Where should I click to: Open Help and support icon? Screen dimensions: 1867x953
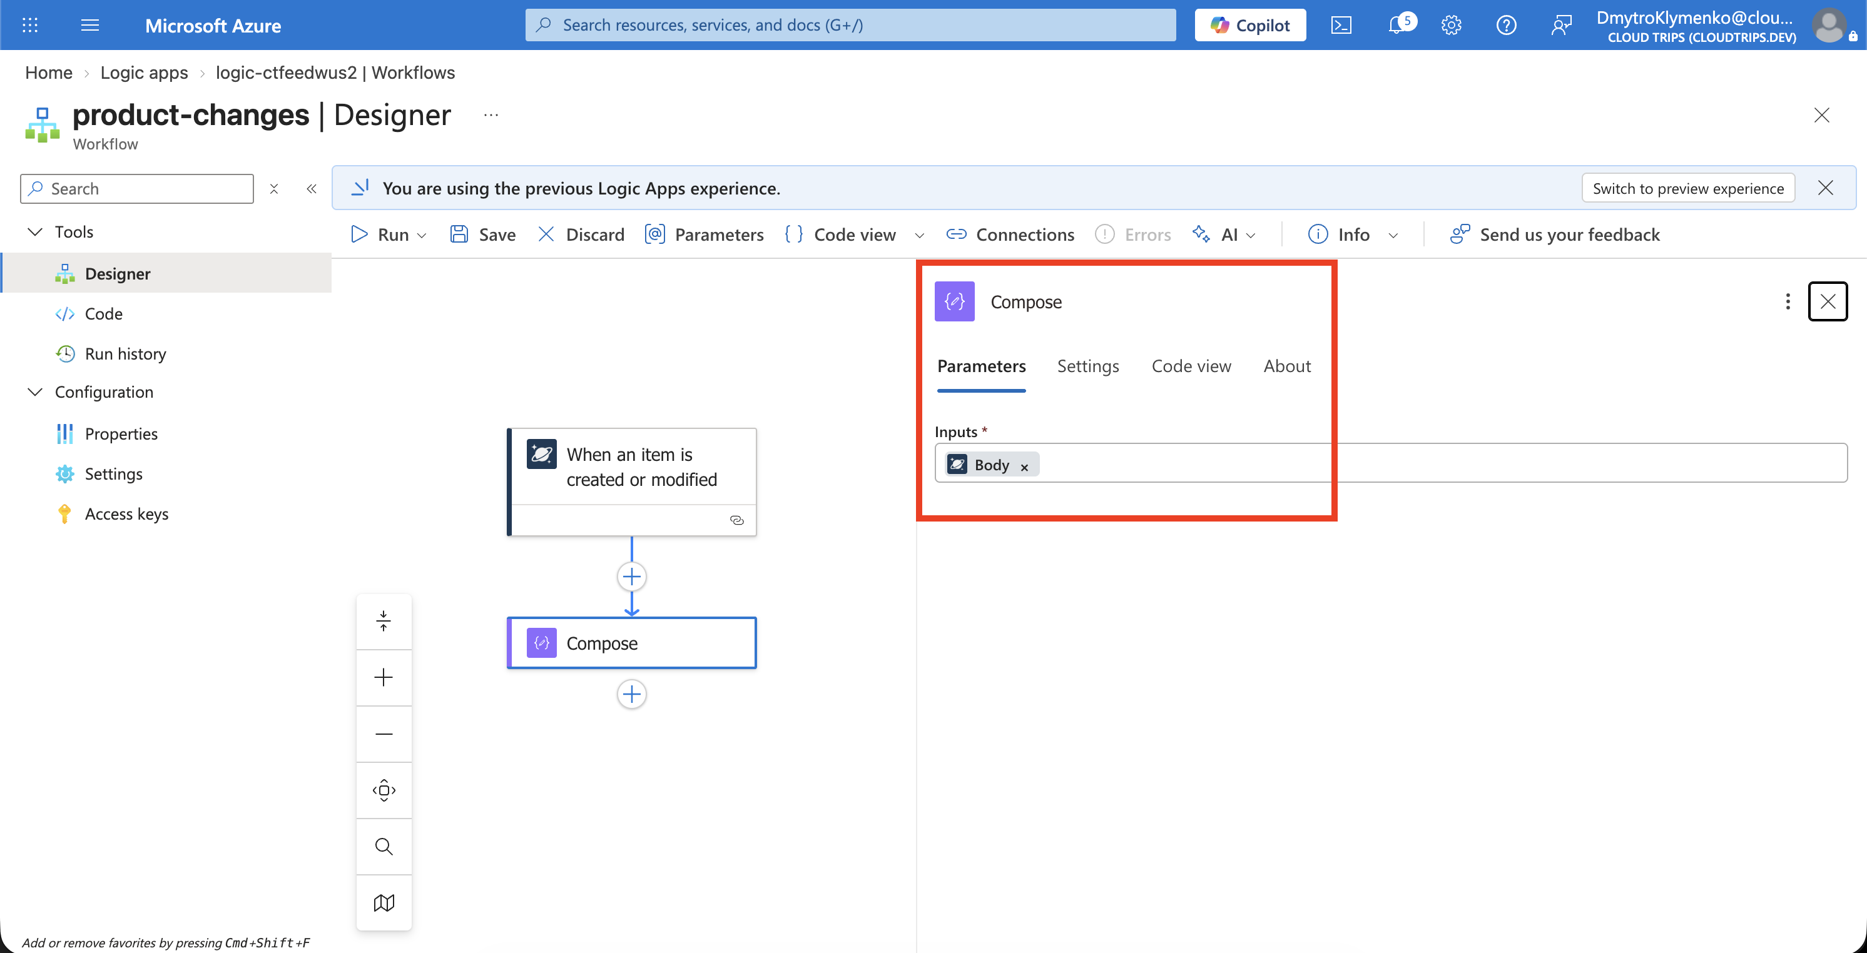click(x=1506, y=26)
